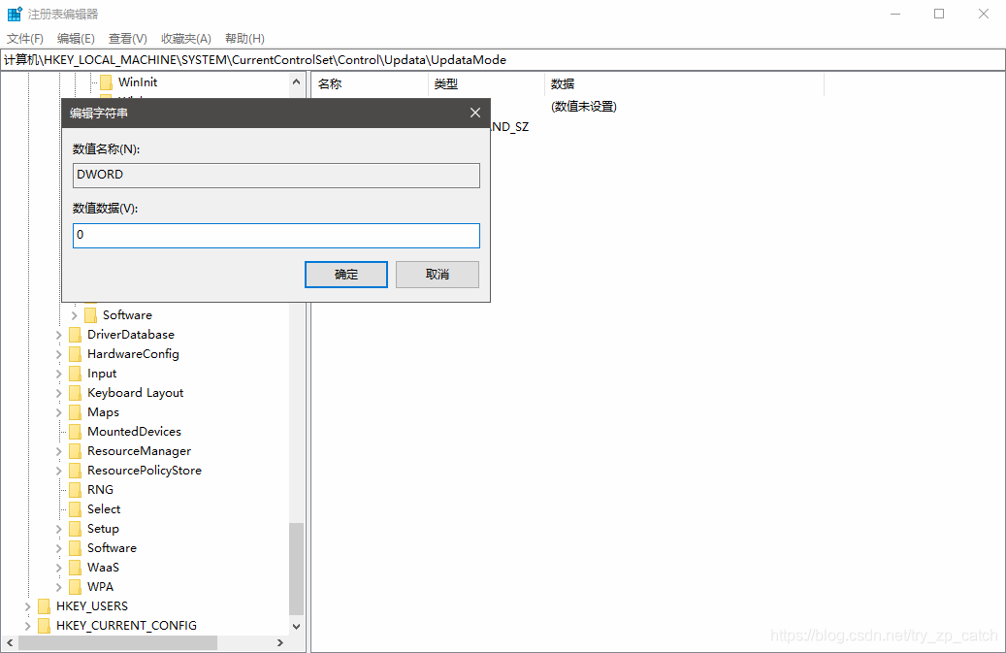Screen dimensions: 1006x653
Task: Click the HKEY_USERS folder icon
Action: point(45,606)
